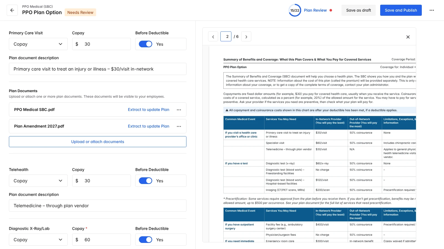The width and height of the screenshot is (444, 249).
Task: Open options for PPO Medical SBC.pdf
Action: pos(179,110)
